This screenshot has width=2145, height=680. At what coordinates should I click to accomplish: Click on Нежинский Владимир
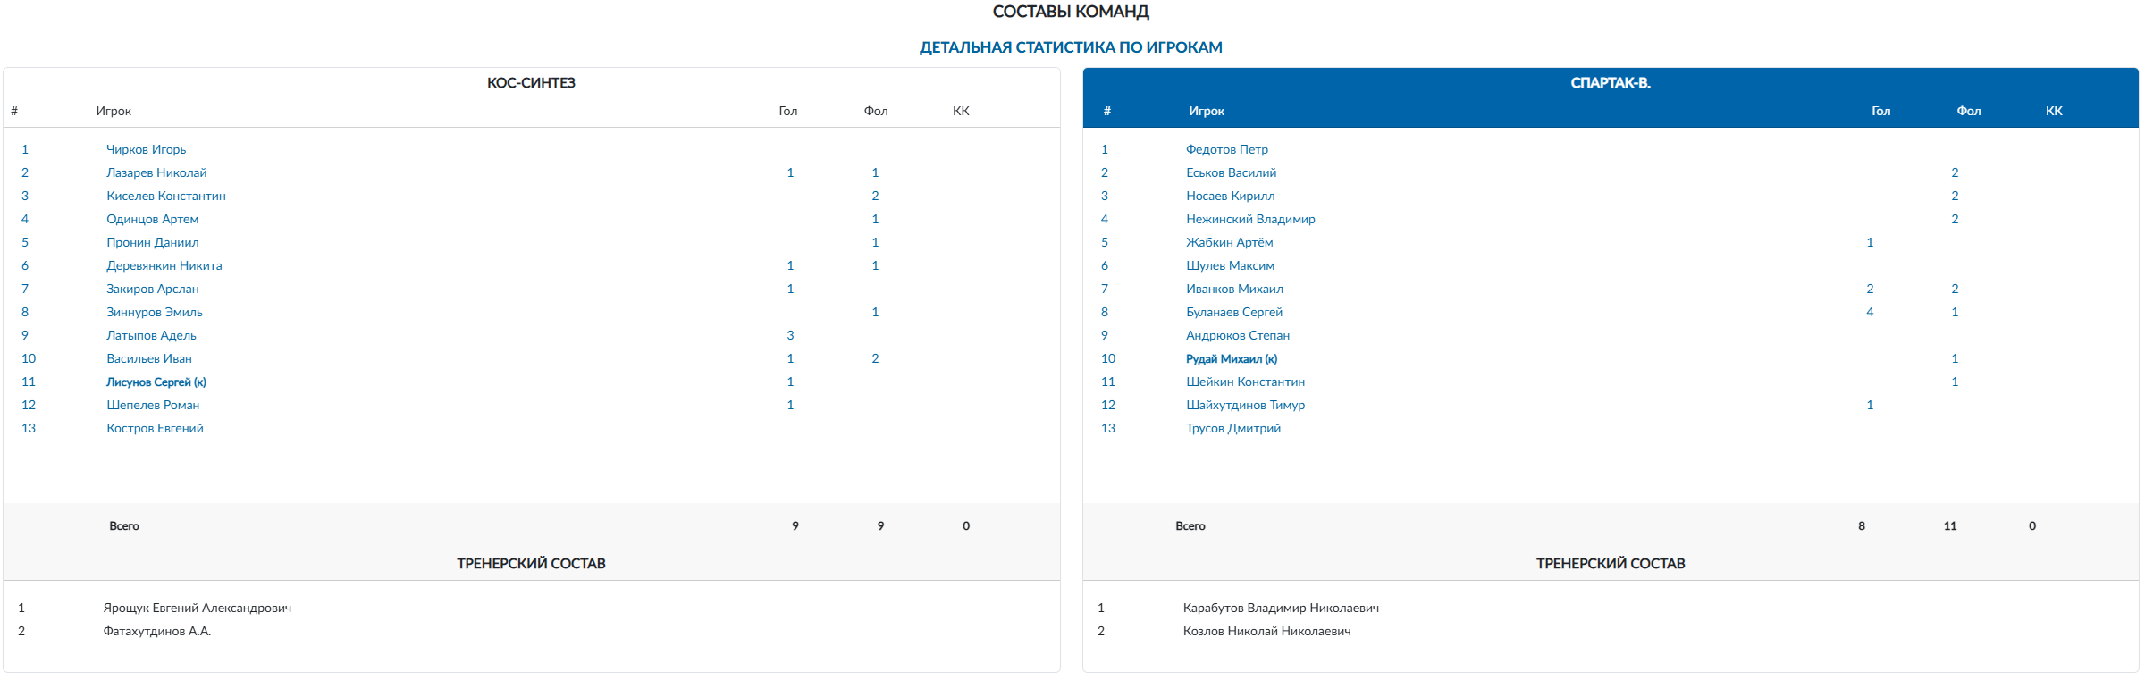1251,219
